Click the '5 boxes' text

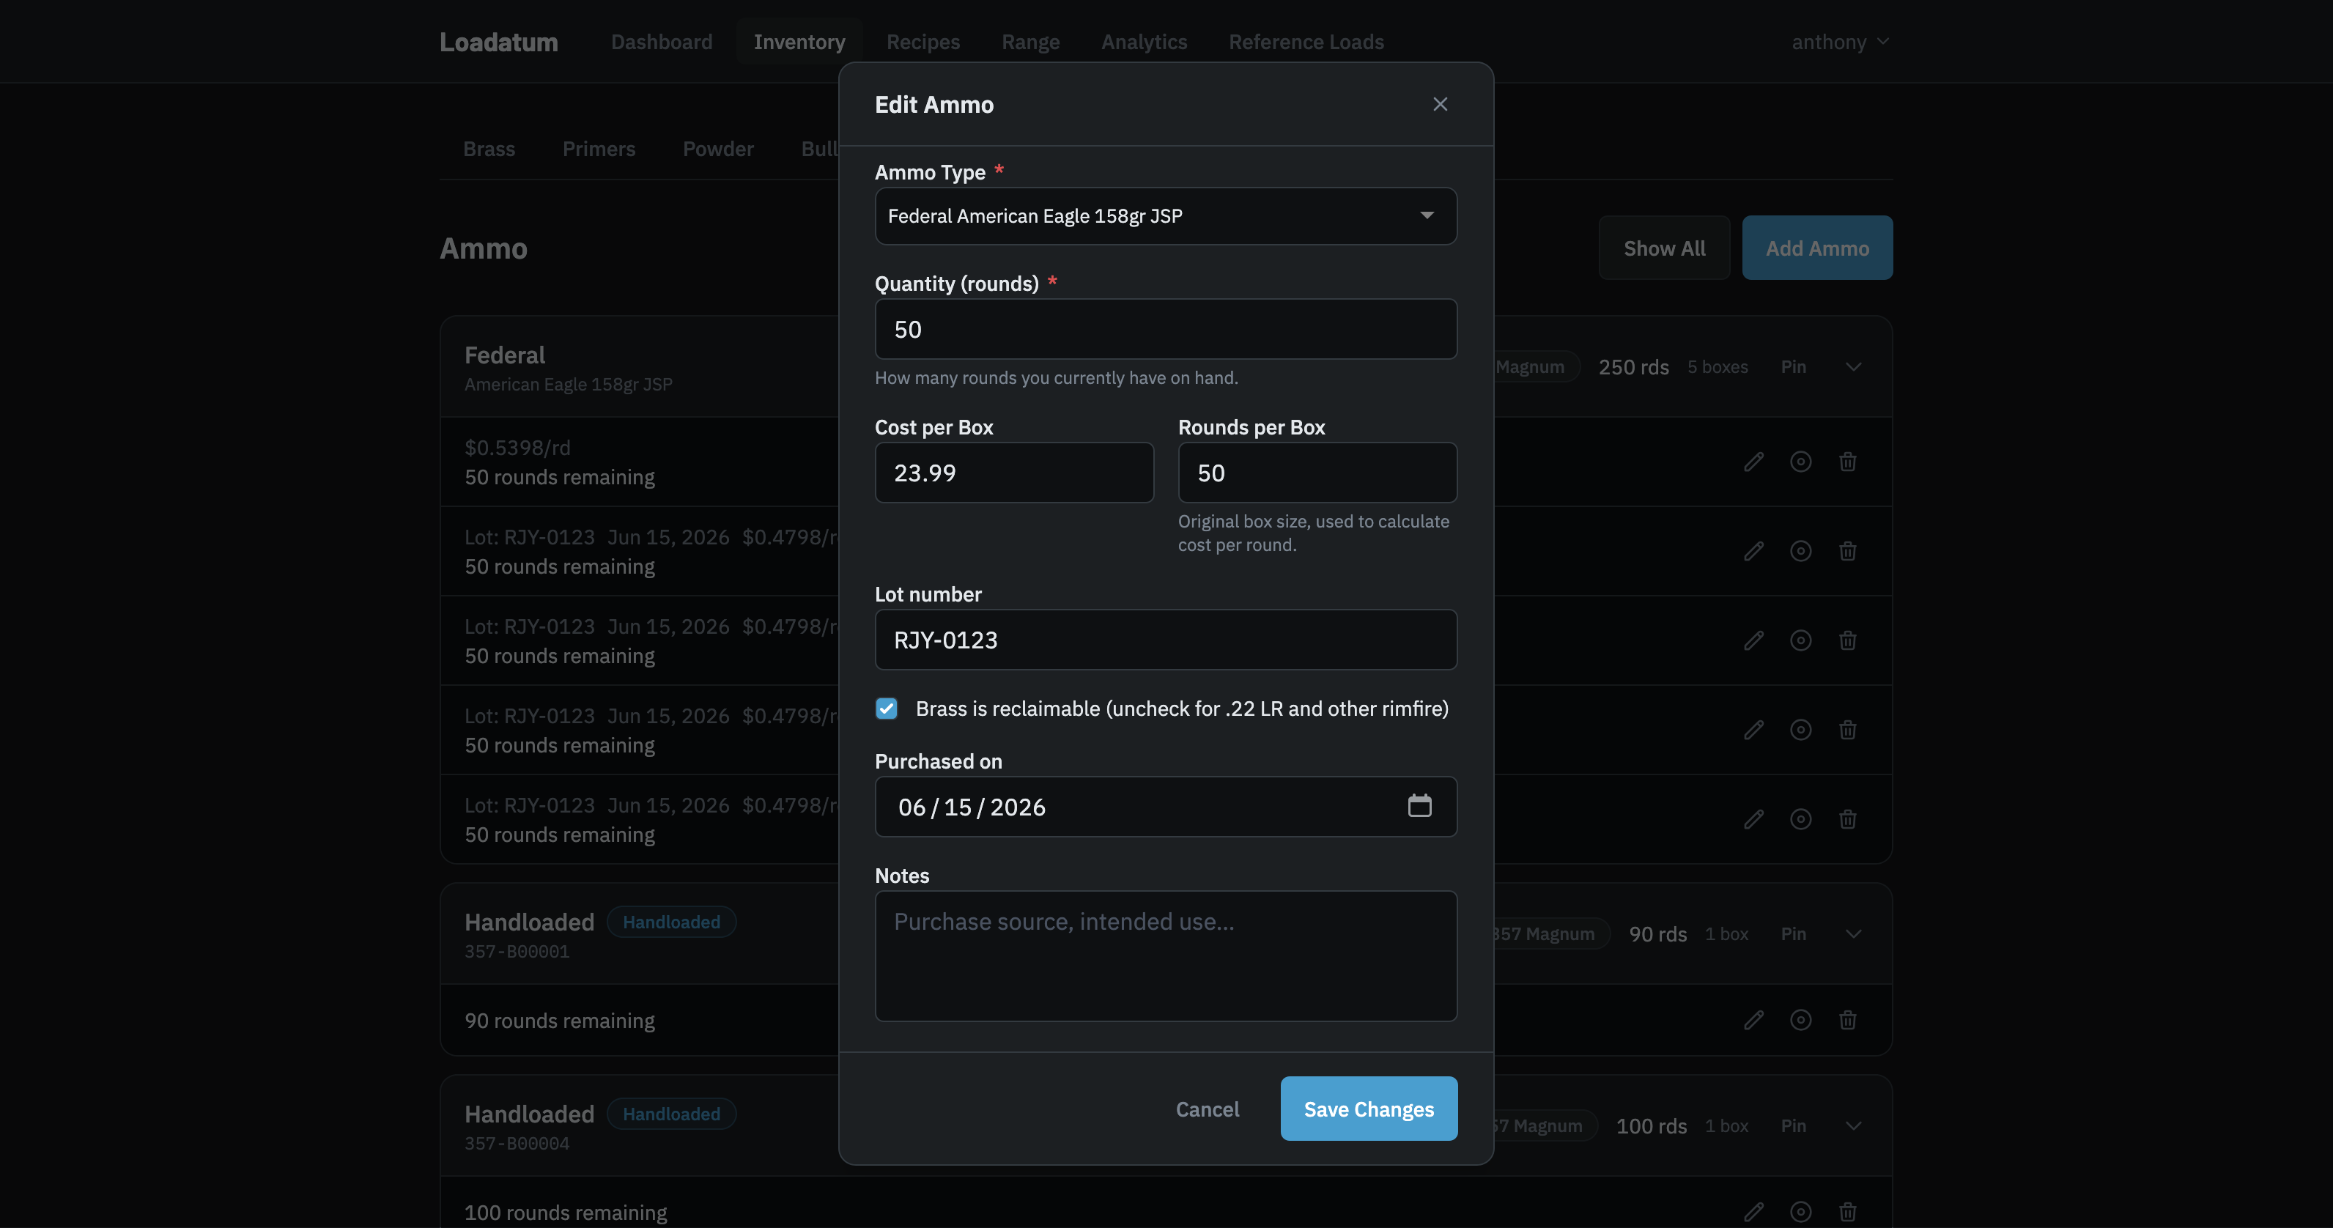coord(1718,367)
